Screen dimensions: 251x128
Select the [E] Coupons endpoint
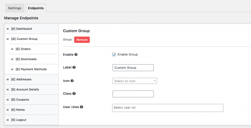coord(31,100)
